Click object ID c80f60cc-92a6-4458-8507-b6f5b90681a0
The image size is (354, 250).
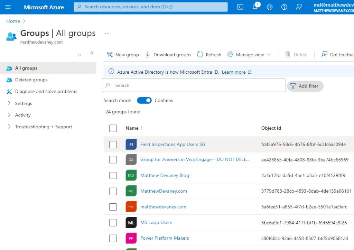[305, 238]
